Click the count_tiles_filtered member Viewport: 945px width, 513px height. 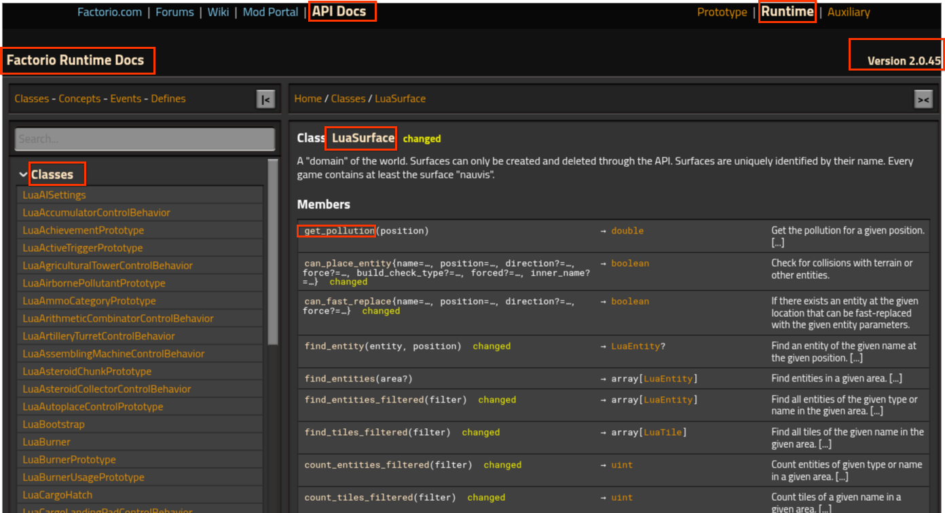click(x=358, y=497)
